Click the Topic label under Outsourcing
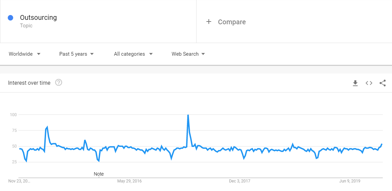Viewport: 392px width, 191px height. point(26,26)
